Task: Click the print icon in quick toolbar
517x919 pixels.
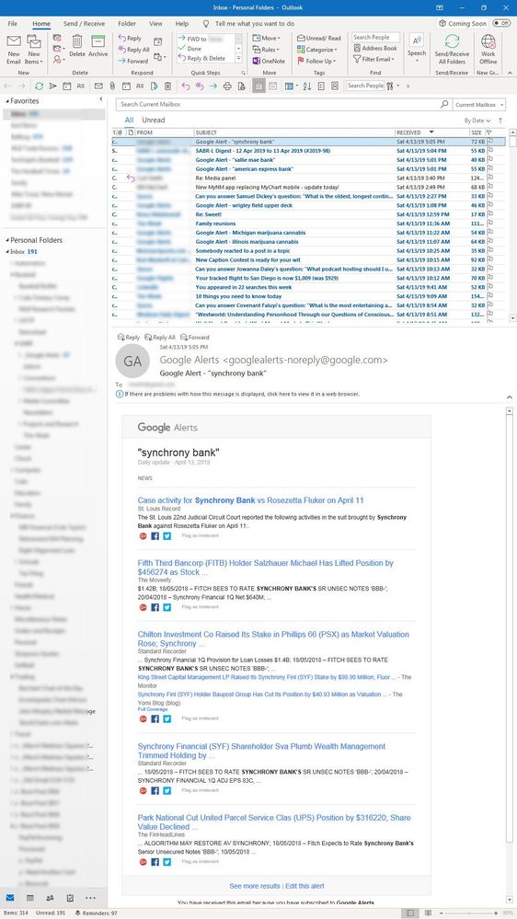Action: 227,86
